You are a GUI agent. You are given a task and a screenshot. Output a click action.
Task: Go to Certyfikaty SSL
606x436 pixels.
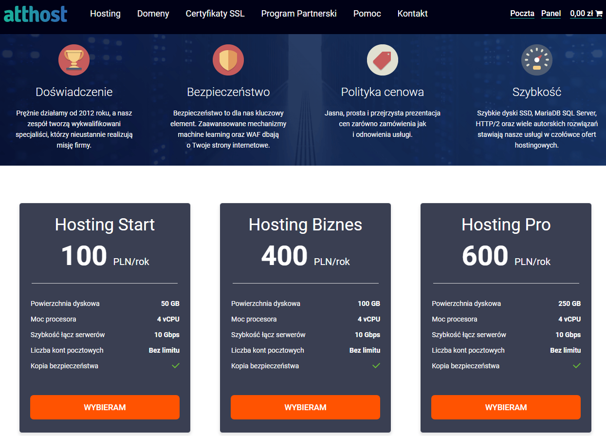pyautogui.click(x=215, y=14)
